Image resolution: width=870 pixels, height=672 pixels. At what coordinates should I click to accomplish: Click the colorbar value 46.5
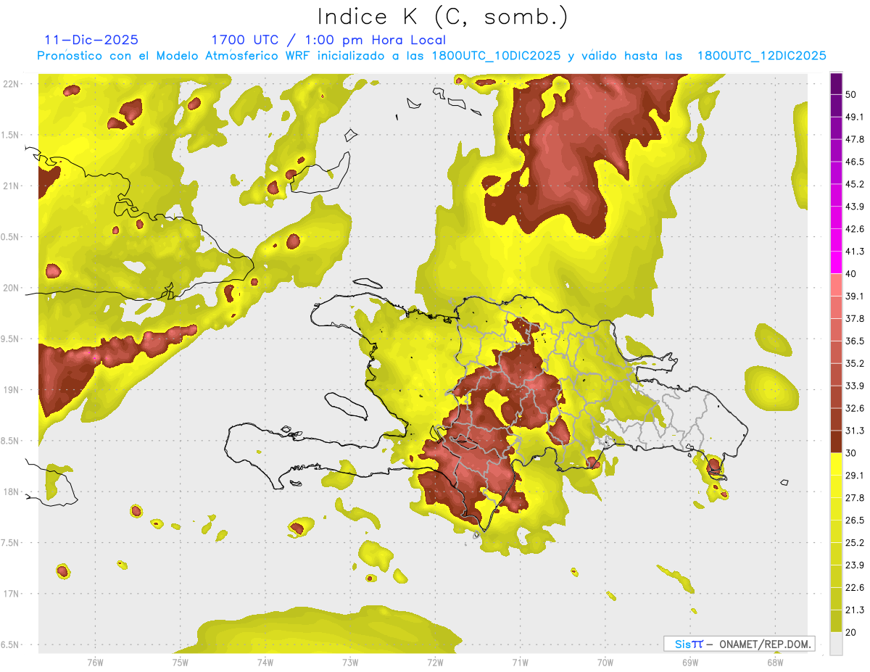tap(855, 162)
